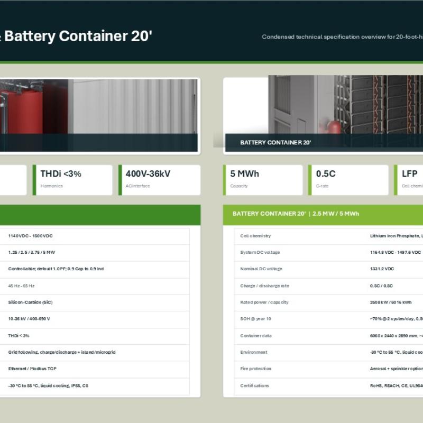Click the "THDi <3%" card heading
423x423 pixels.
click(x=61, y=174)
